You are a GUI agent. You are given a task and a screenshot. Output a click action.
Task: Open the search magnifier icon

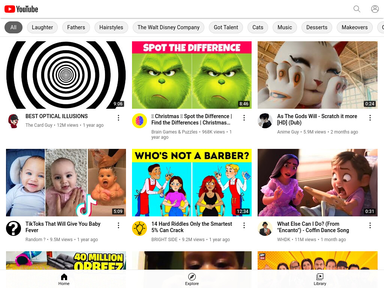coord(357,9)
